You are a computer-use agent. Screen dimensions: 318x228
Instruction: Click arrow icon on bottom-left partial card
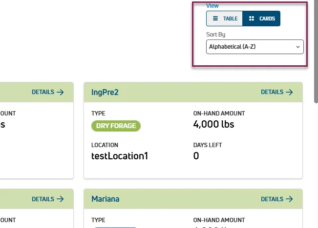pyautogui.click(x=60, y=199)
